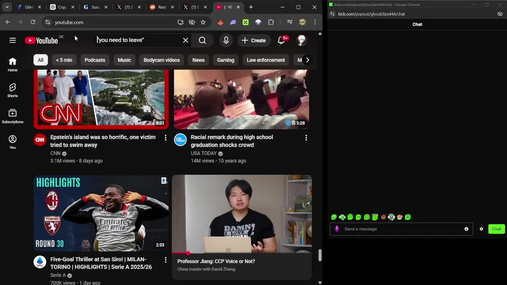Screen dimensions: 507x285
Task: Open YouTube notifications bell
Action: click(x=281, y=40)
